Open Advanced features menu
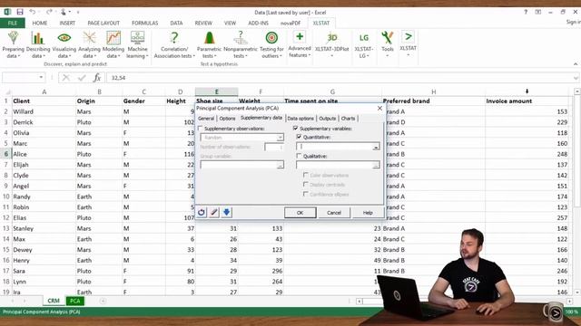 (300, 44)
